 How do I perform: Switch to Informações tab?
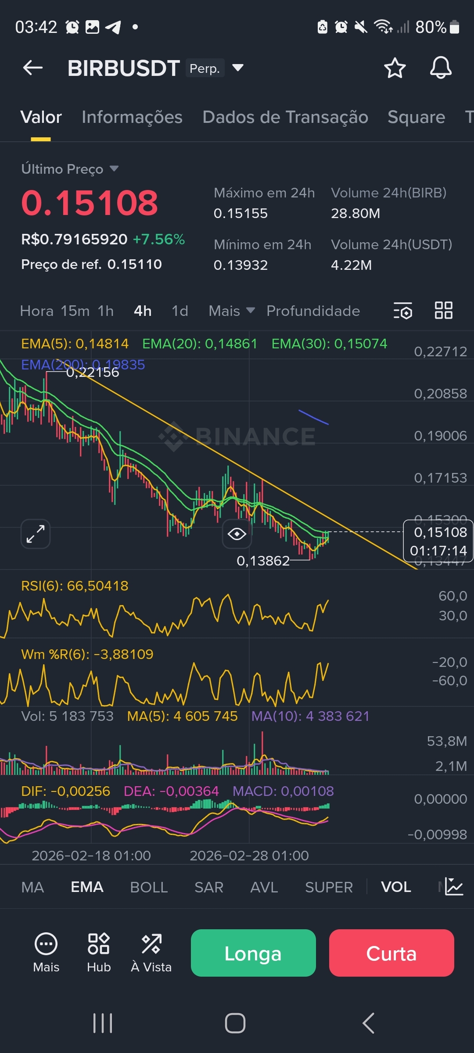point(132,117)
